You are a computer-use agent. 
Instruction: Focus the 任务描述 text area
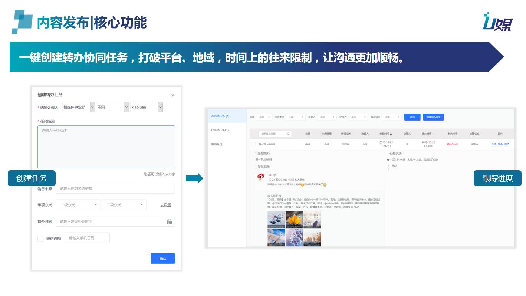pos(106,147)
